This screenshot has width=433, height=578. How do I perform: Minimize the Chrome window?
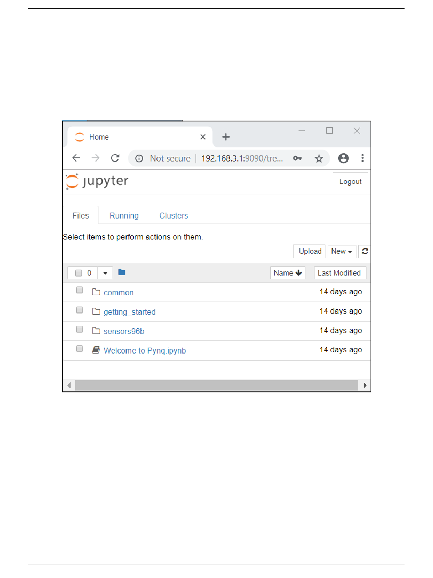[302, 130]
